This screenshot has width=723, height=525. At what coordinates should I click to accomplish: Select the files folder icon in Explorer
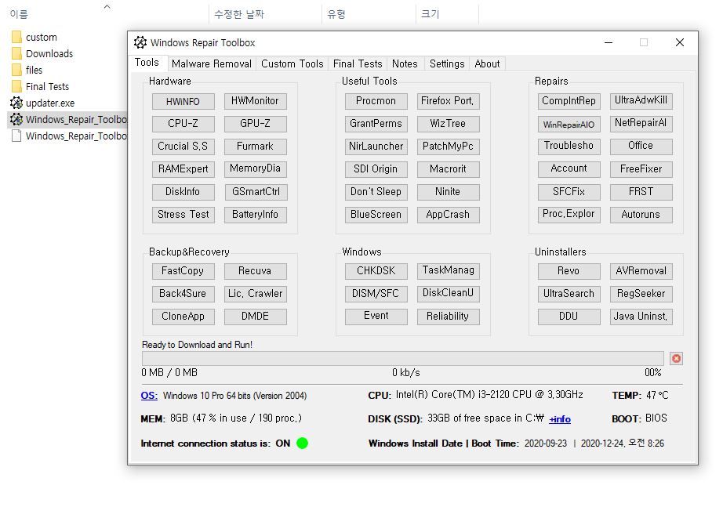pyautogui.click(x=16, y=70)
